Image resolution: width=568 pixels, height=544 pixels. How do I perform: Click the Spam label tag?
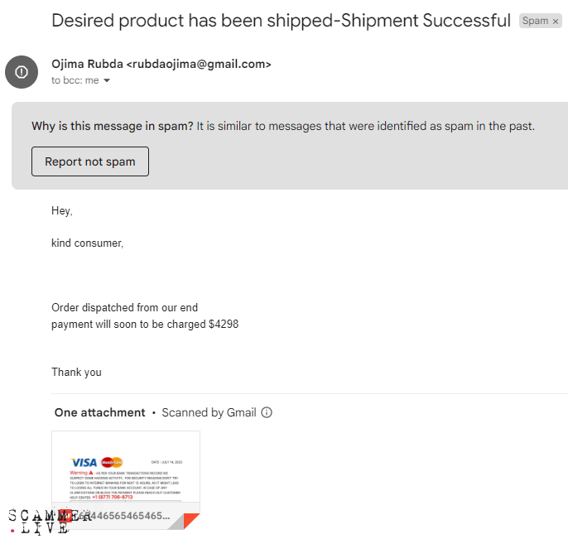pos(535,21)
